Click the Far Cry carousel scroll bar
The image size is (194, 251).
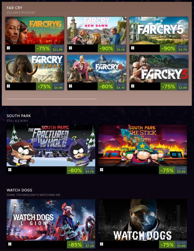tap(52, 99)
